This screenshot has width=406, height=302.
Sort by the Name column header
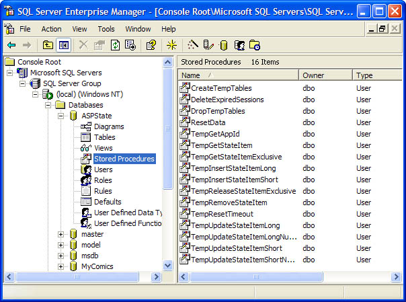click(x=239, y=75)
